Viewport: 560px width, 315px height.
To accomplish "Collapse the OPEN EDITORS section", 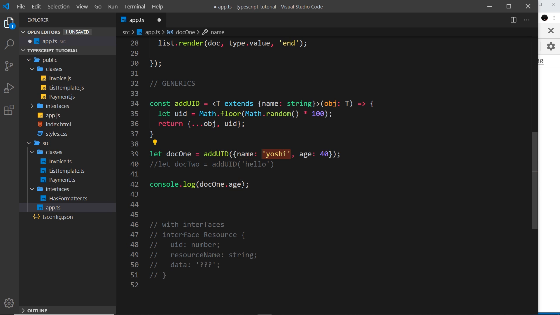I will tap(23, 32).
